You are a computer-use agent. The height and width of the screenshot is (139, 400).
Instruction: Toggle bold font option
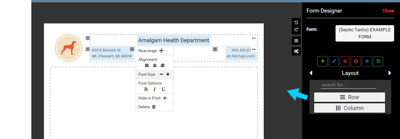[146, 90]
